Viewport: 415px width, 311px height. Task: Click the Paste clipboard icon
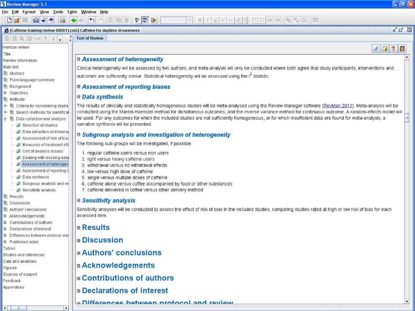pos(126,20)
